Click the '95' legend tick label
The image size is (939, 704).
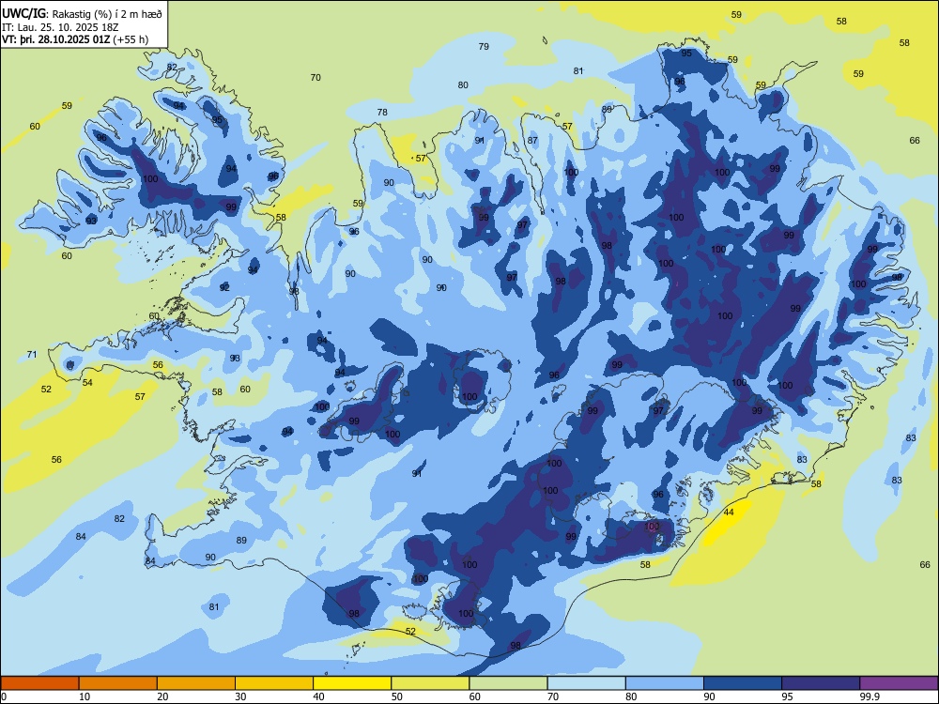point(788,696)
